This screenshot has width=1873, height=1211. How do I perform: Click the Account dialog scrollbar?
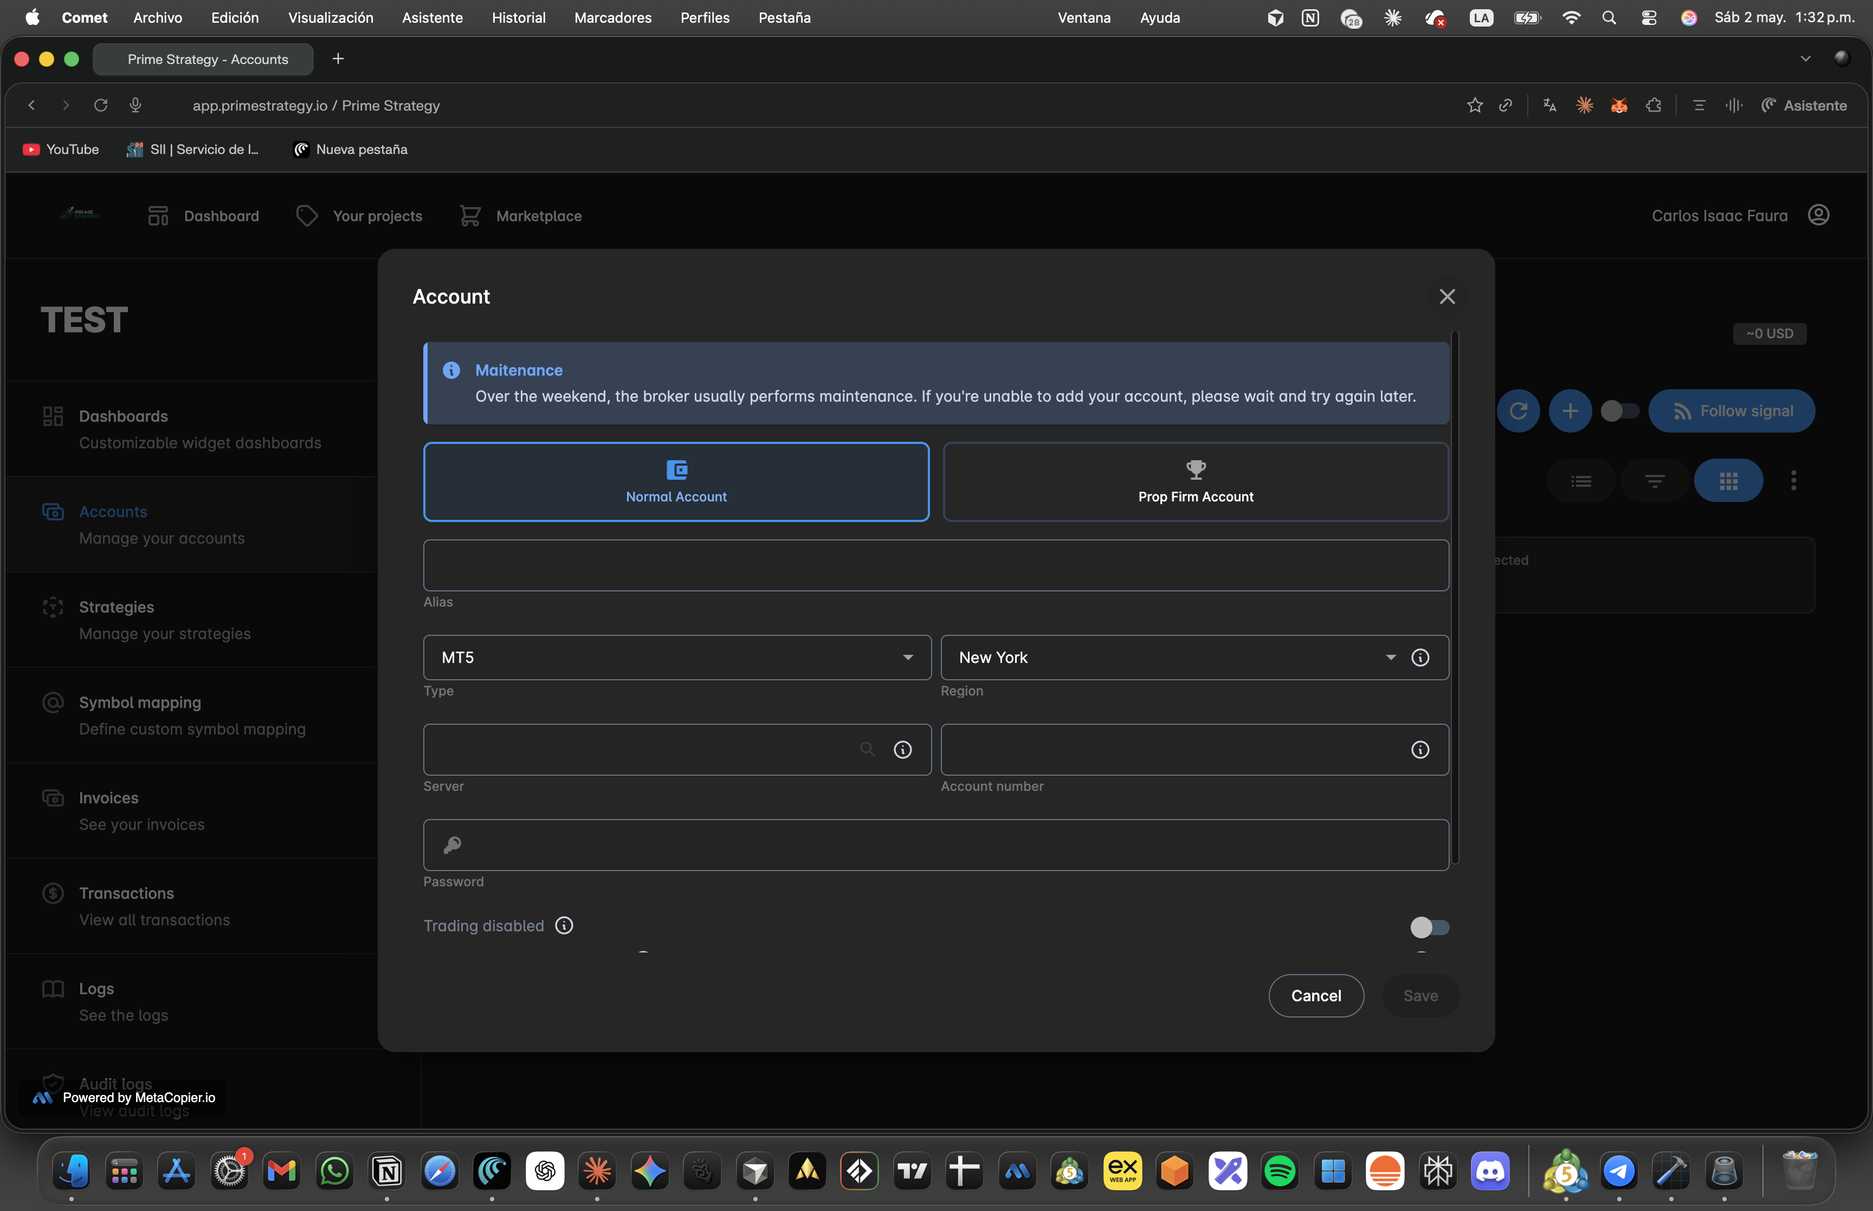[1454, 597]
